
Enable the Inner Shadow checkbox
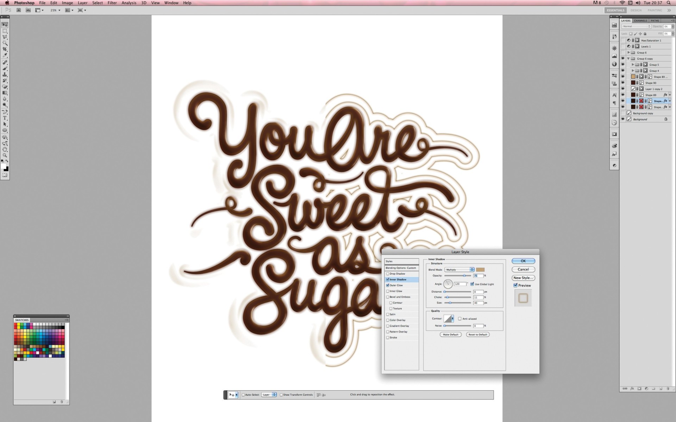click(x=388, y=279)
